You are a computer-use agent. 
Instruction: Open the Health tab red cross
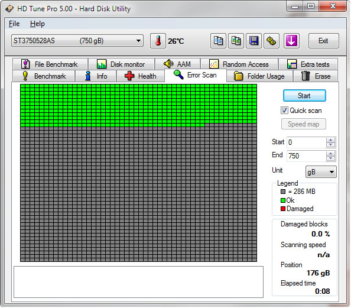129,76
